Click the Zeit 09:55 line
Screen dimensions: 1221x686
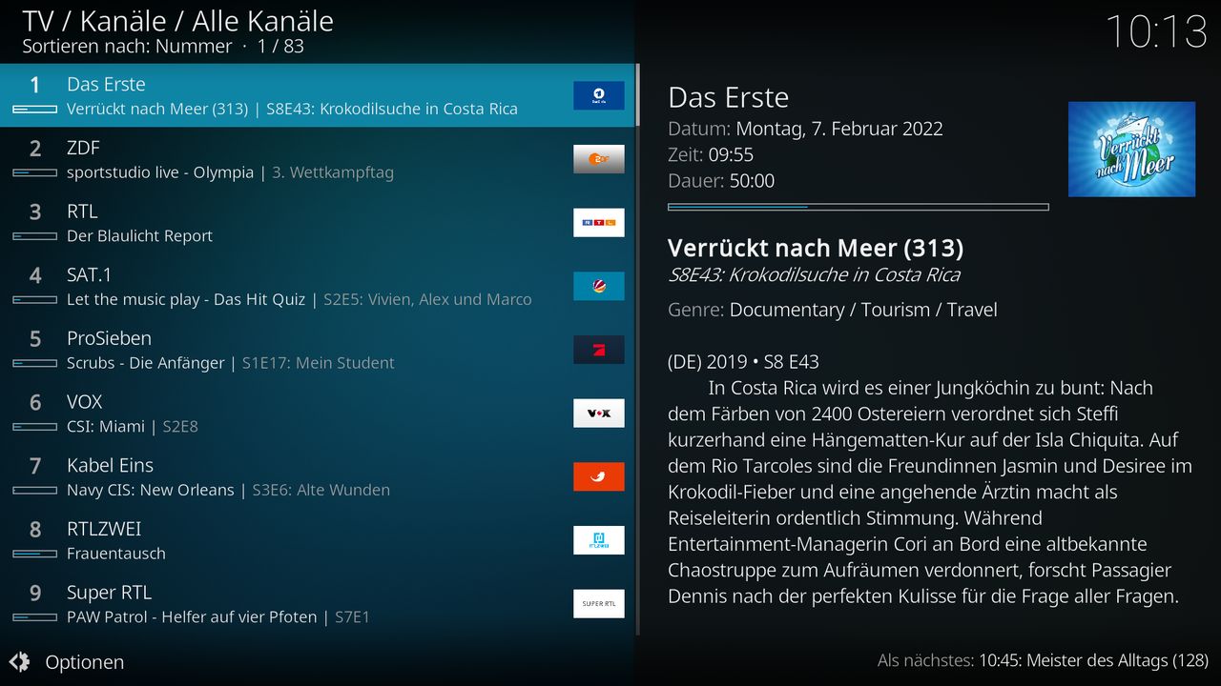(x=711, y=154)
